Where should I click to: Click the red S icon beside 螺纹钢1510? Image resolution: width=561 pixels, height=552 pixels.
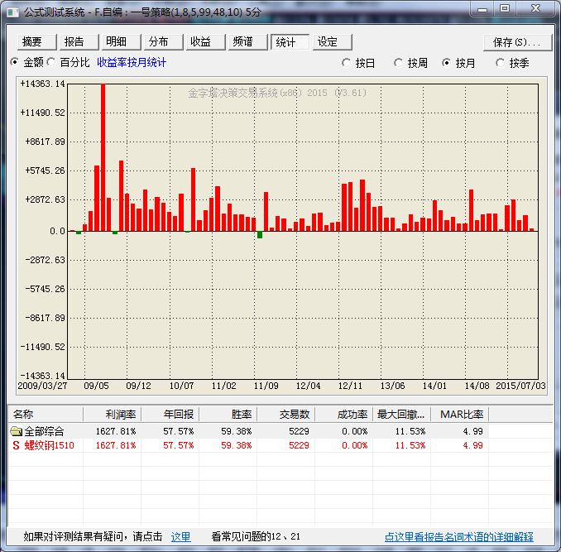[x=15, y=445]
